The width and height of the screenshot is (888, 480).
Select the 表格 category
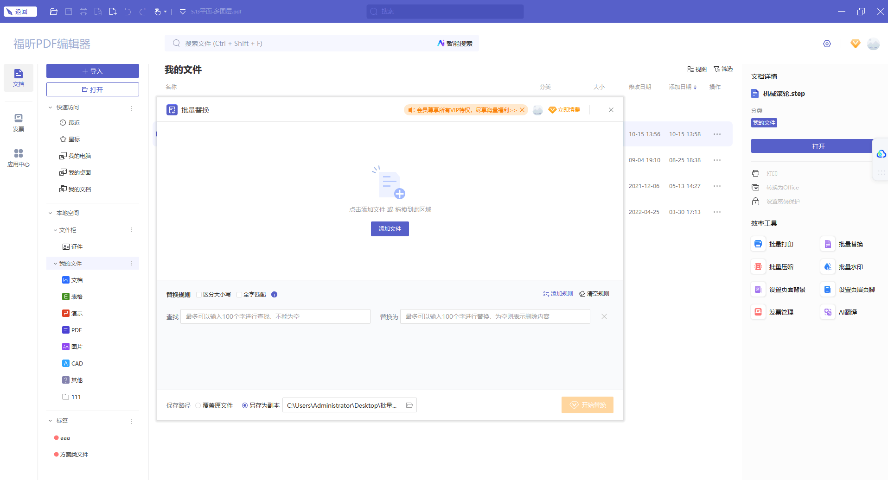pos(72,297)
